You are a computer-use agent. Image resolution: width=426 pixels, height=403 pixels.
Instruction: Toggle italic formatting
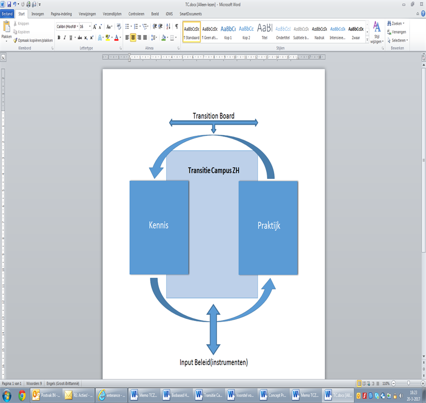tap(65, 38)
